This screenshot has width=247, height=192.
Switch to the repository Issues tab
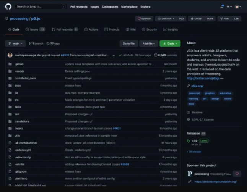[36, 29]
